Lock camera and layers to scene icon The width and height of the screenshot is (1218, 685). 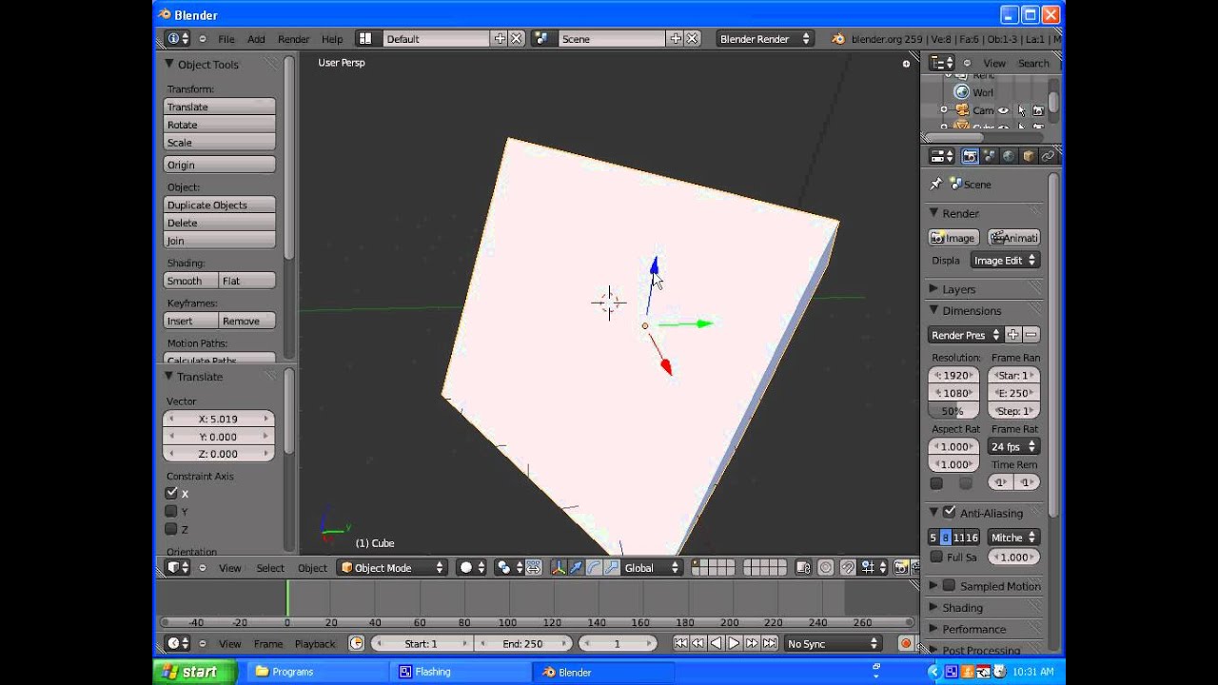[x=803, y=567]
